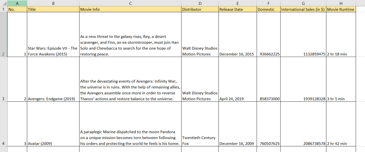
Task: Click the 'No.' header cell
Action: tap(17, 9)
